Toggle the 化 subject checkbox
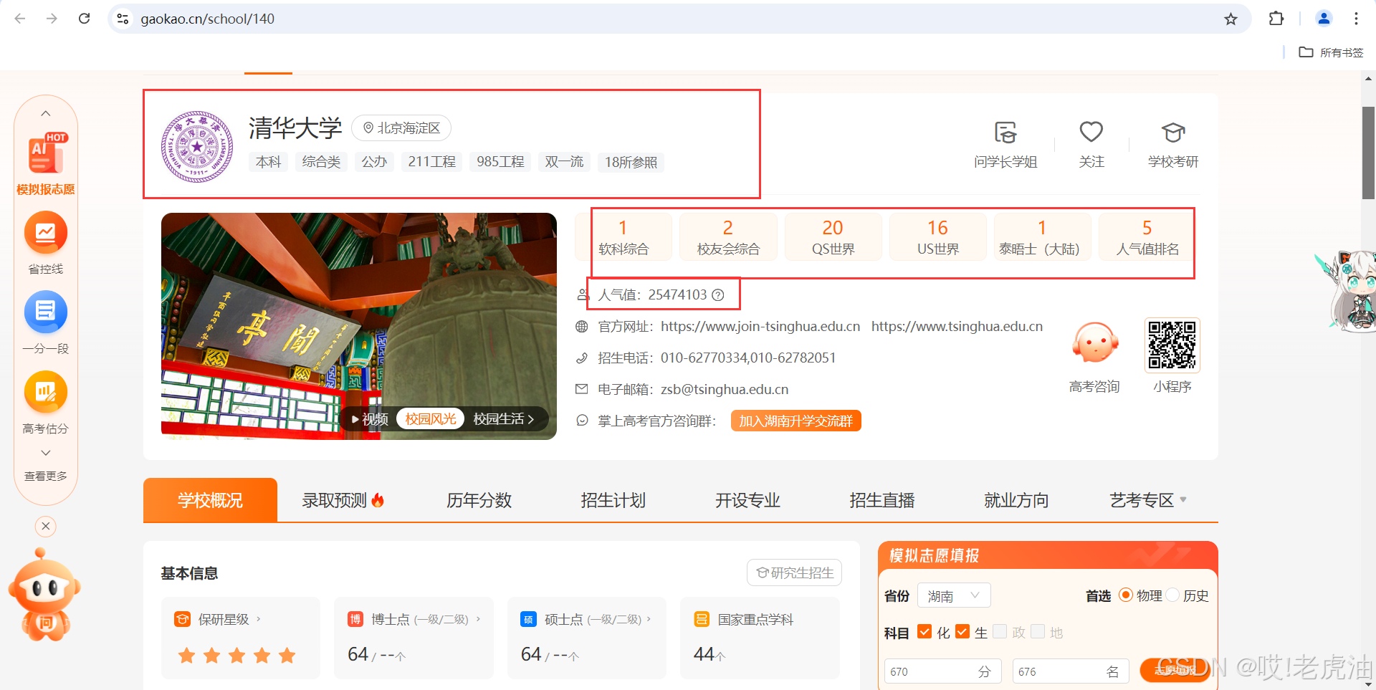Image resolution: width=1376 pixels, height=690 pixels. click(924, 631)
